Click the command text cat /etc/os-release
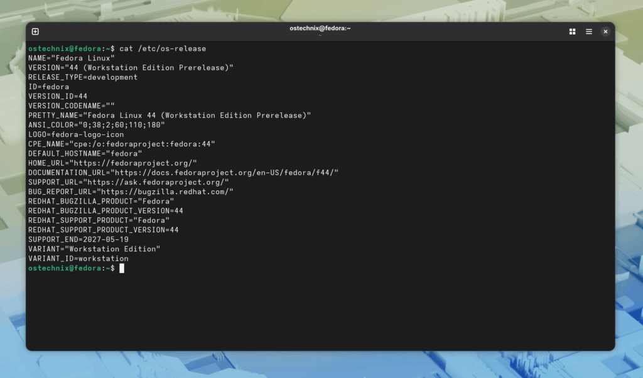The width and height of the screenshot is (643, 378). [163, 49]
